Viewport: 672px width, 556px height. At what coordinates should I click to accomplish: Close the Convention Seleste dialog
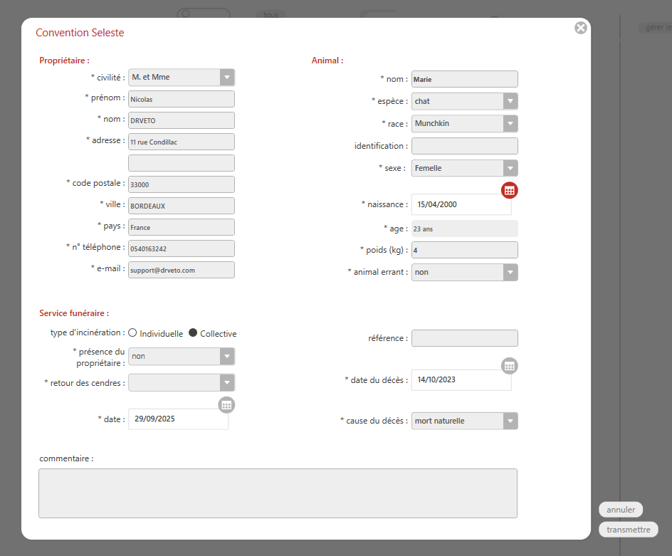pyautogui.click(x=581, y=28)
